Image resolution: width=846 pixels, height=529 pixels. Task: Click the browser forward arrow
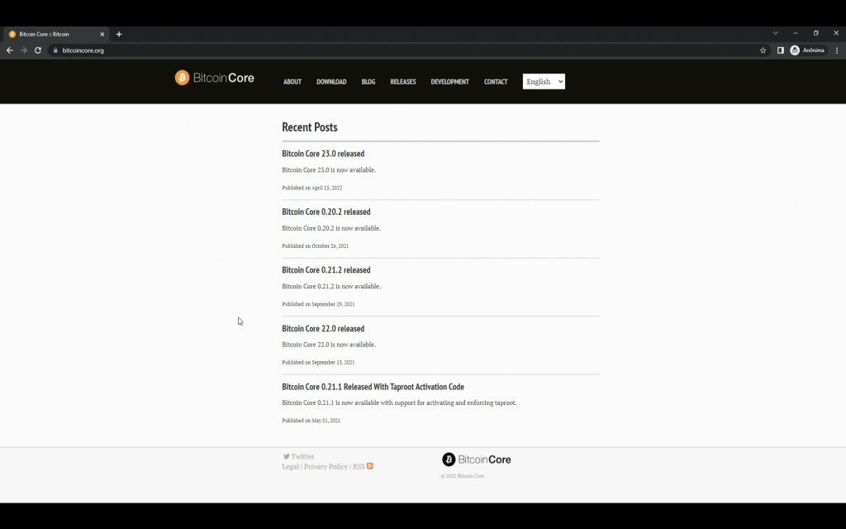tap(24, 50)
